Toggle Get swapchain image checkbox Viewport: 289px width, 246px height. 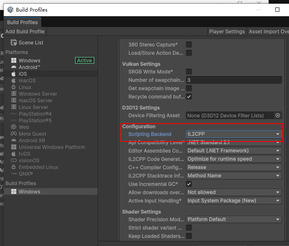pyautogui.click(x=189, y=88)
